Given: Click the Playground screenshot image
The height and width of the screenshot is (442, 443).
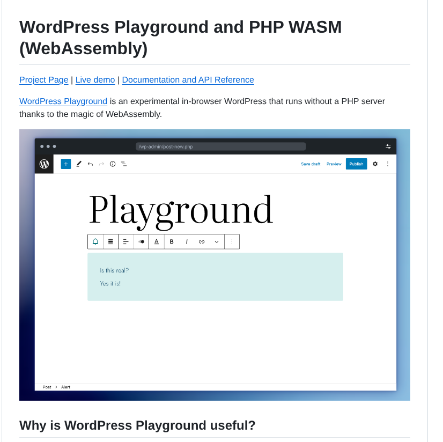Looking at the screenshot, I should click(215, 265).
